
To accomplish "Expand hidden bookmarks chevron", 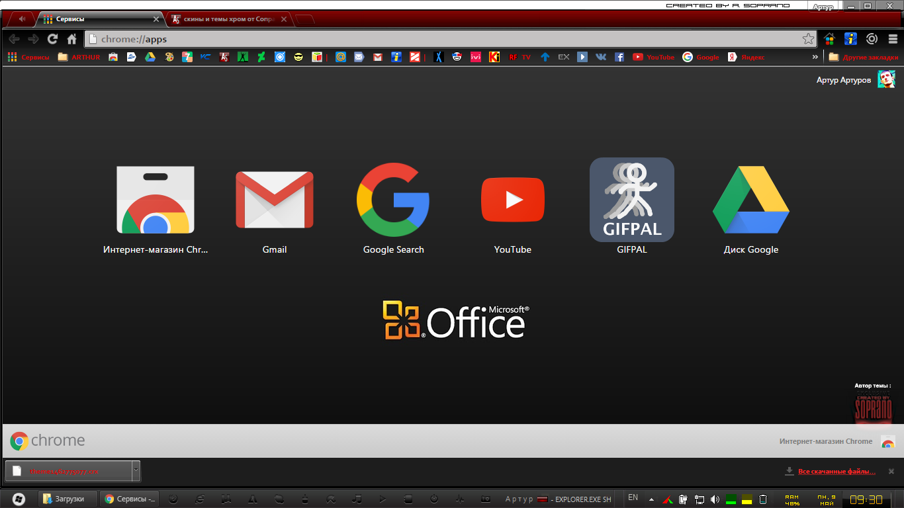I will (815, 58).
